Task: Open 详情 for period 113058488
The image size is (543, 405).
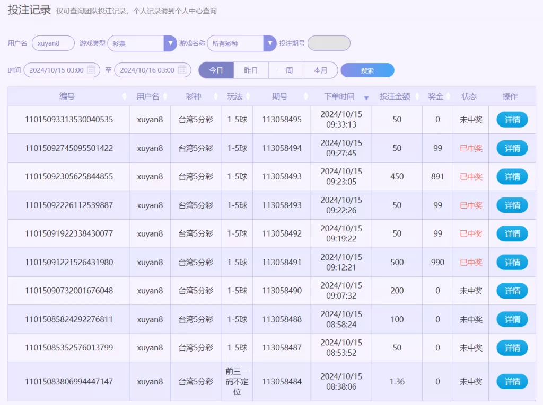Action: (512, 320)
